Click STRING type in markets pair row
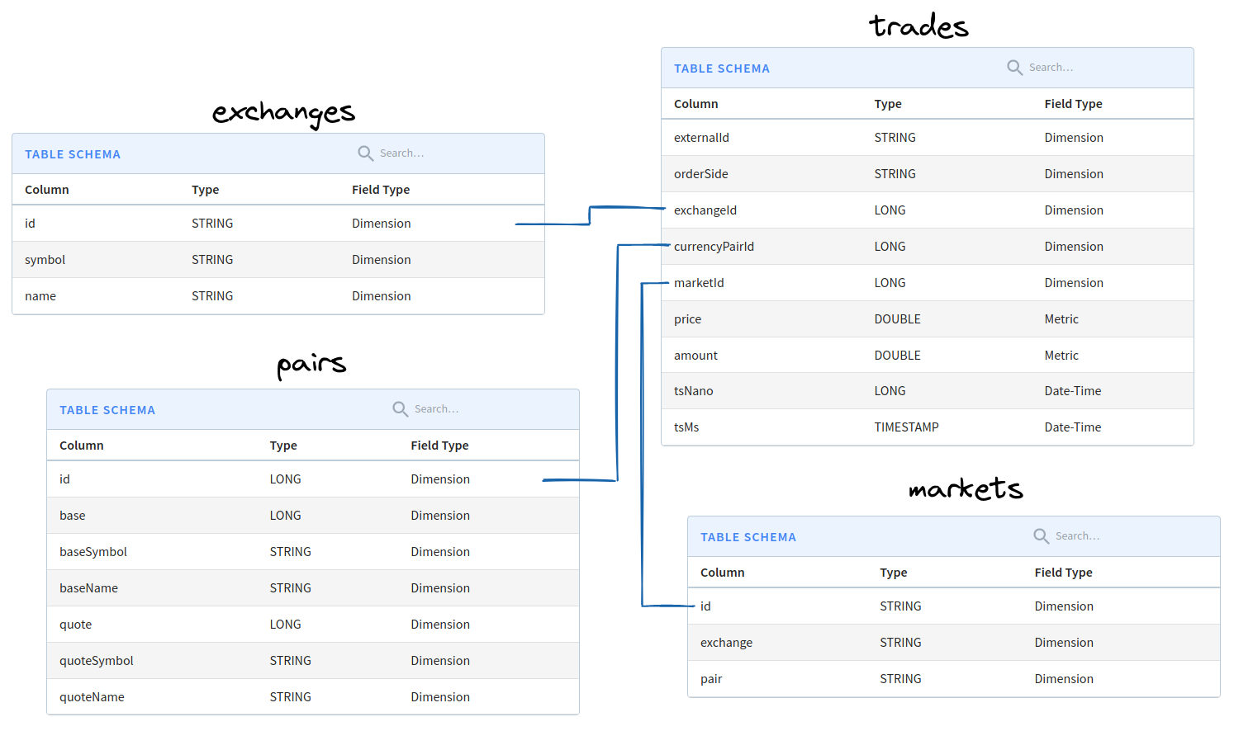Screen dimensions: 1234x731 900,679
